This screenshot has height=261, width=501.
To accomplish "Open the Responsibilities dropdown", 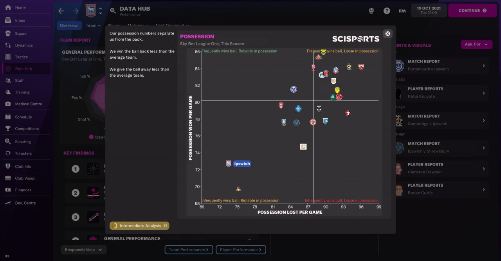I will [84, 250].
